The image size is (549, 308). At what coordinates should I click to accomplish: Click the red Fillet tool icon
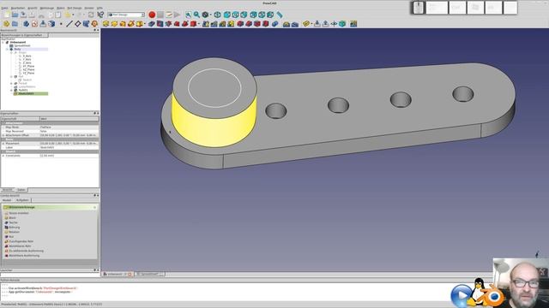click(x=240, y=24)
